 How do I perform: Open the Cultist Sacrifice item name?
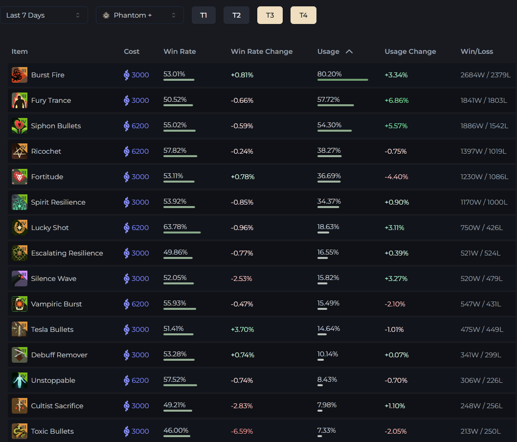(x=57, y=406)
